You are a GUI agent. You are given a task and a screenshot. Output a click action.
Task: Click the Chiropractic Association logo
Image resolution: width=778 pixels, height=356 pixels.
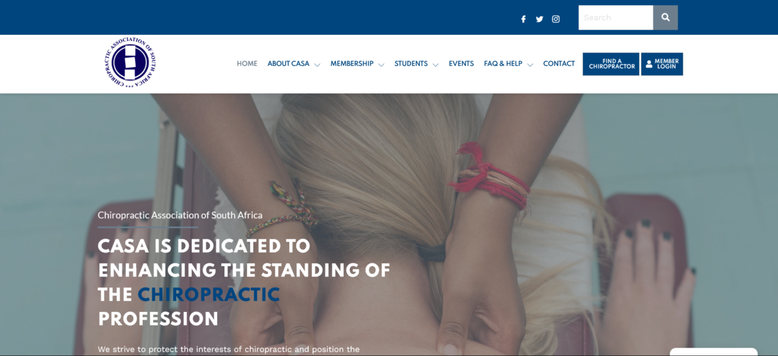[x=130, y=62]
